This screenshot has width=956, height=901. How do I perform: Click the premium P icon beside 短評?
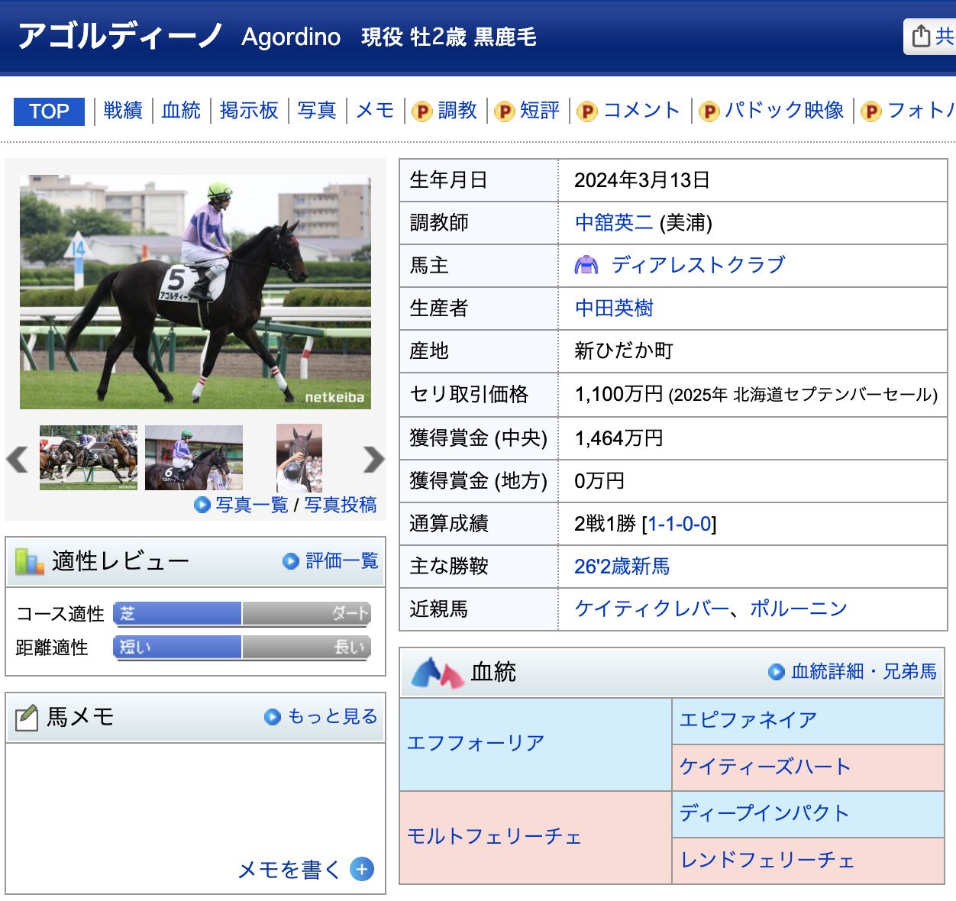click(x=504, y=112)
